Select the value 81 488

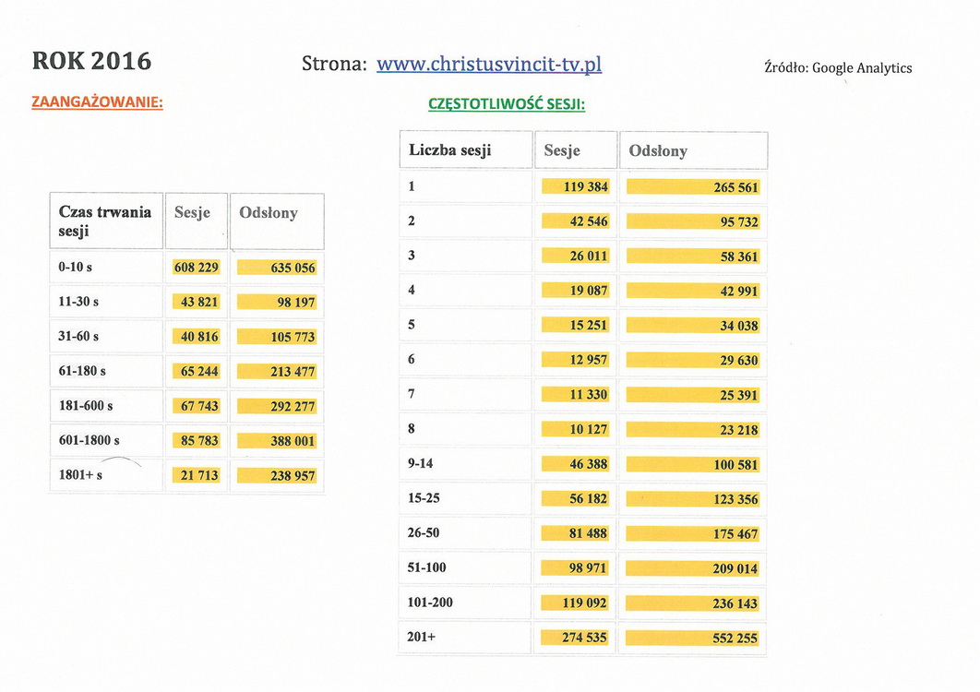(589, 534)
